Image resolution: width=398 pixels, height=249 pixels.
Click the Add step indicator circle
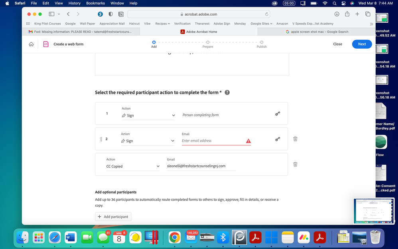pyautogui.click(x=154, y=41)
